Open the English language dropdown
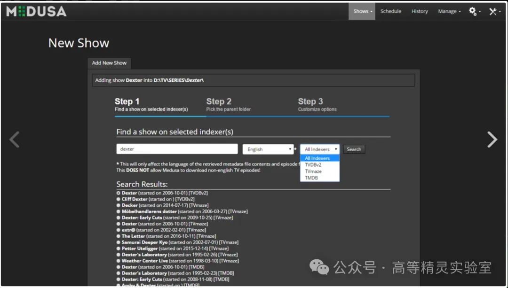508x288 pixels. click(x=268, y=149)
